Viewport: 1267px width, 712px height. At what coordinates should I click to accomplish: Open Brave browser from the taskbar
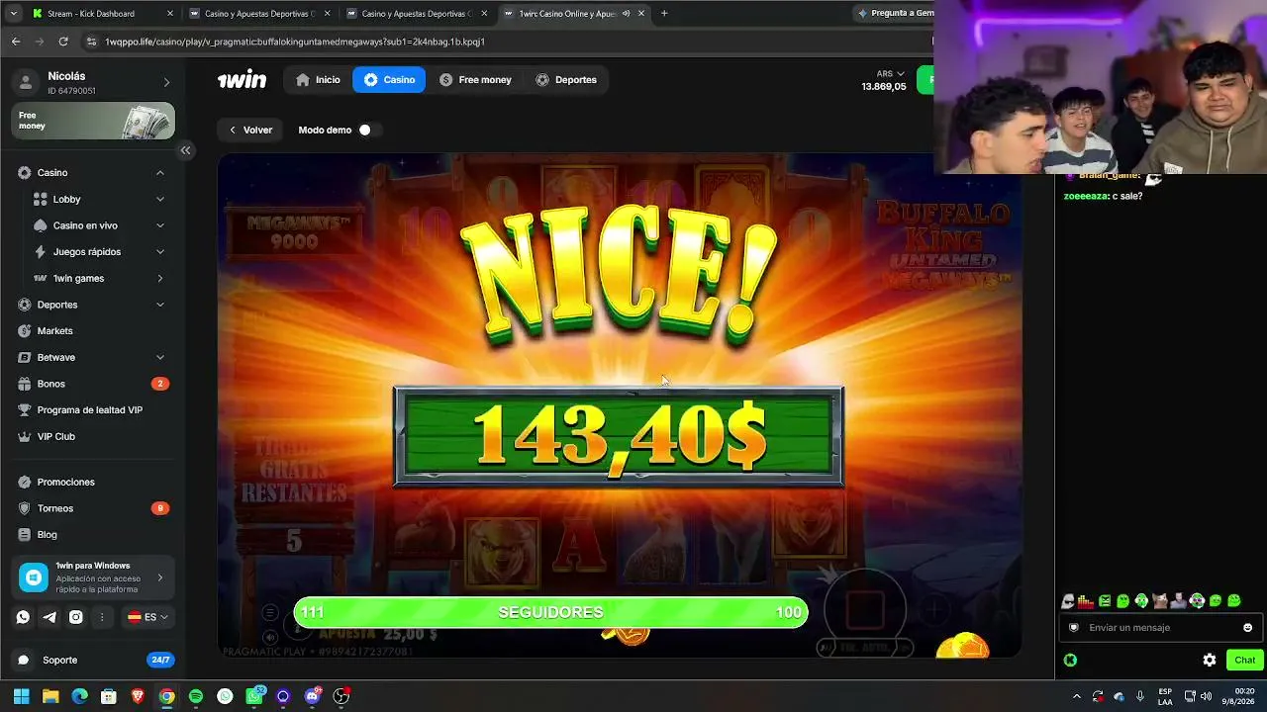pos(138,696)
